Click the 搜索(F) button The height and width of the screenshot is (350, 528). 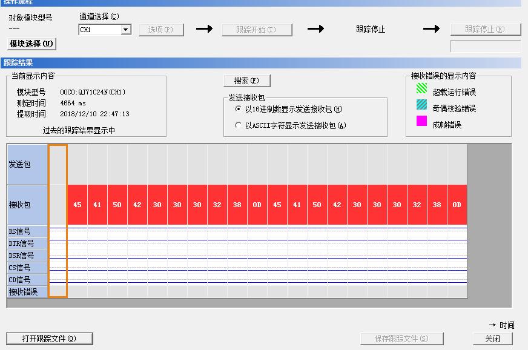pyautogui.click(x=246, y=81)
